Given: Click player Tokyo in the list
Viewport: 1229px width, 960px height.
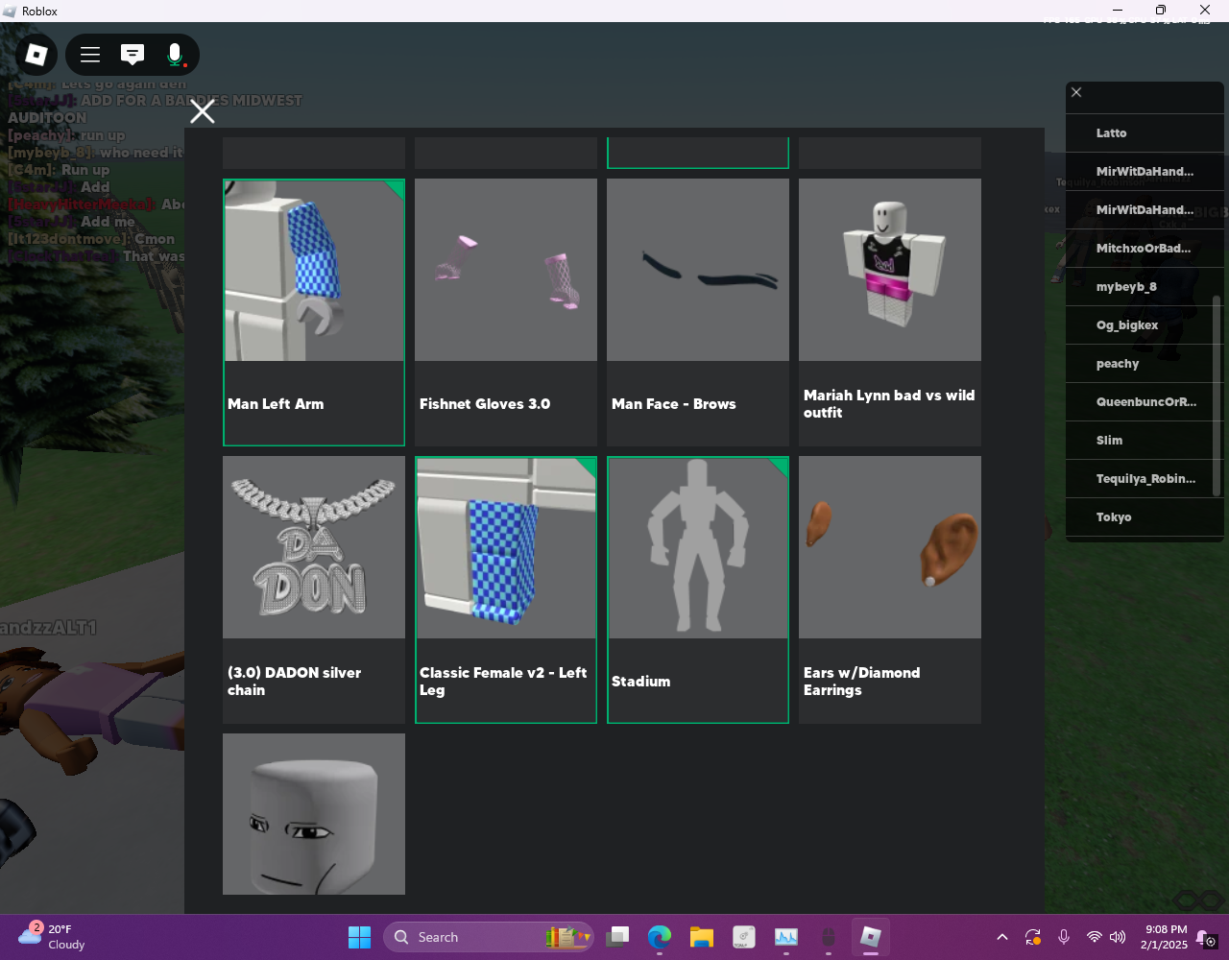Looking at the screenshot, I should (1145, 517).
